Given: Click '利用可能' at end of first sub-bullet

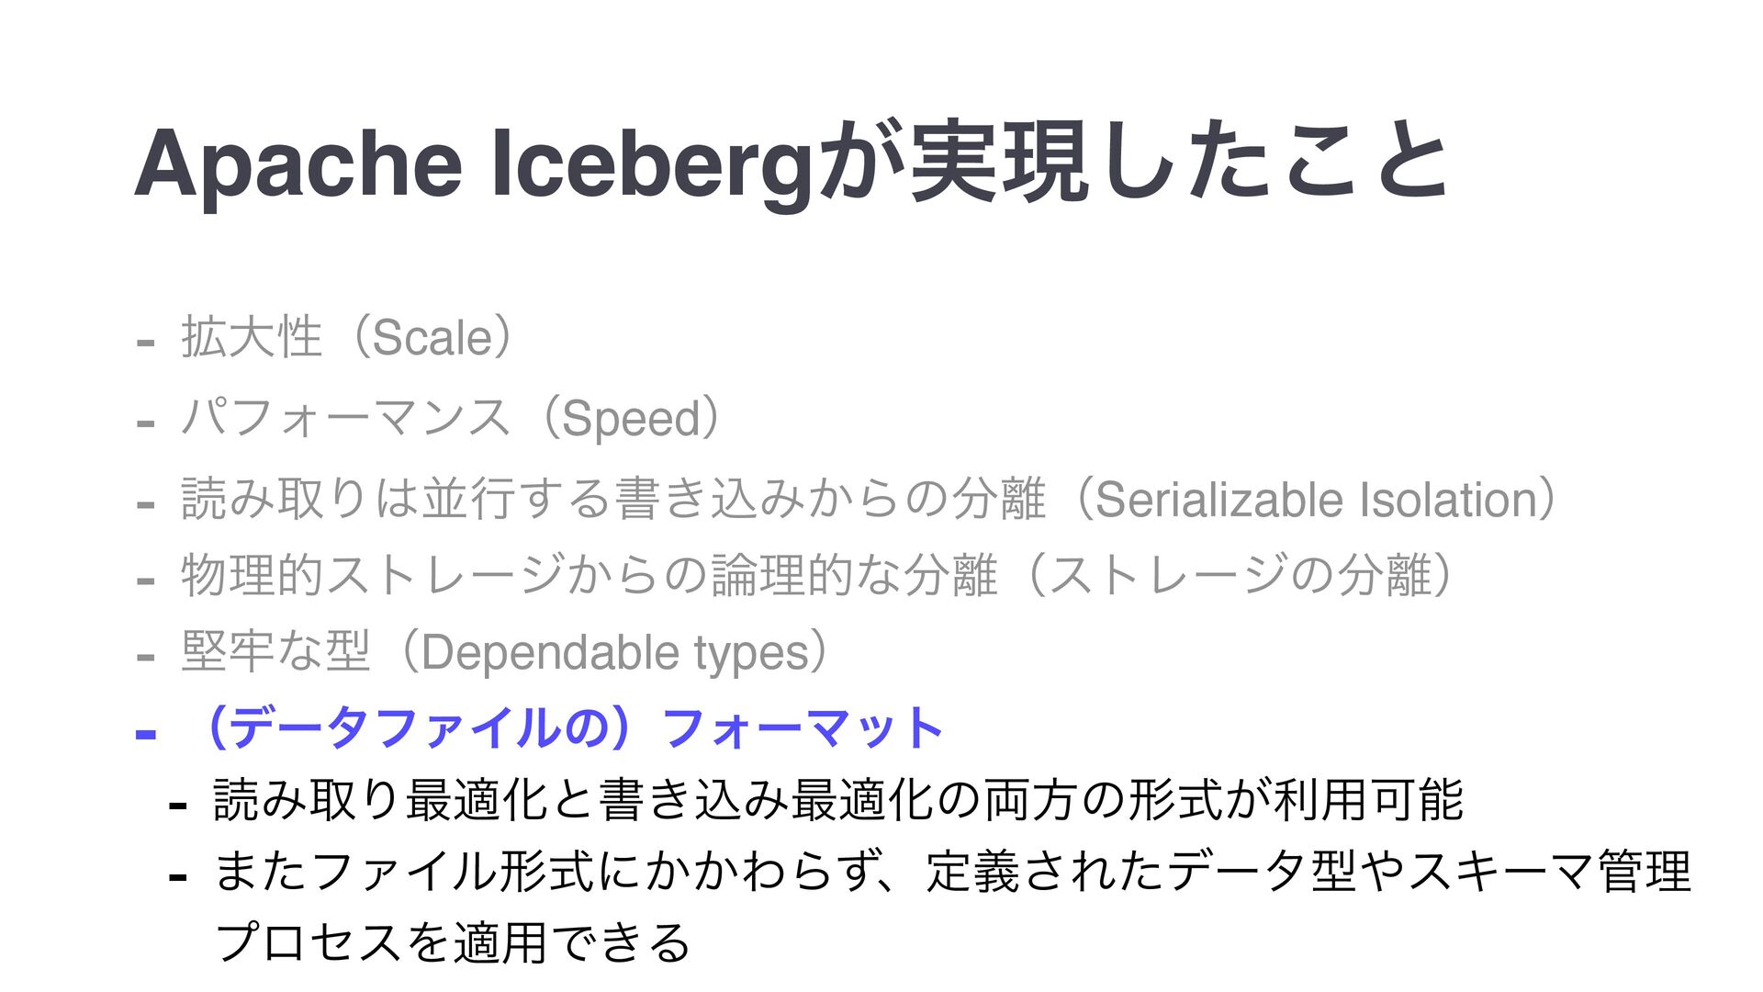Looking at the screenshot, I should point(1368,798).
